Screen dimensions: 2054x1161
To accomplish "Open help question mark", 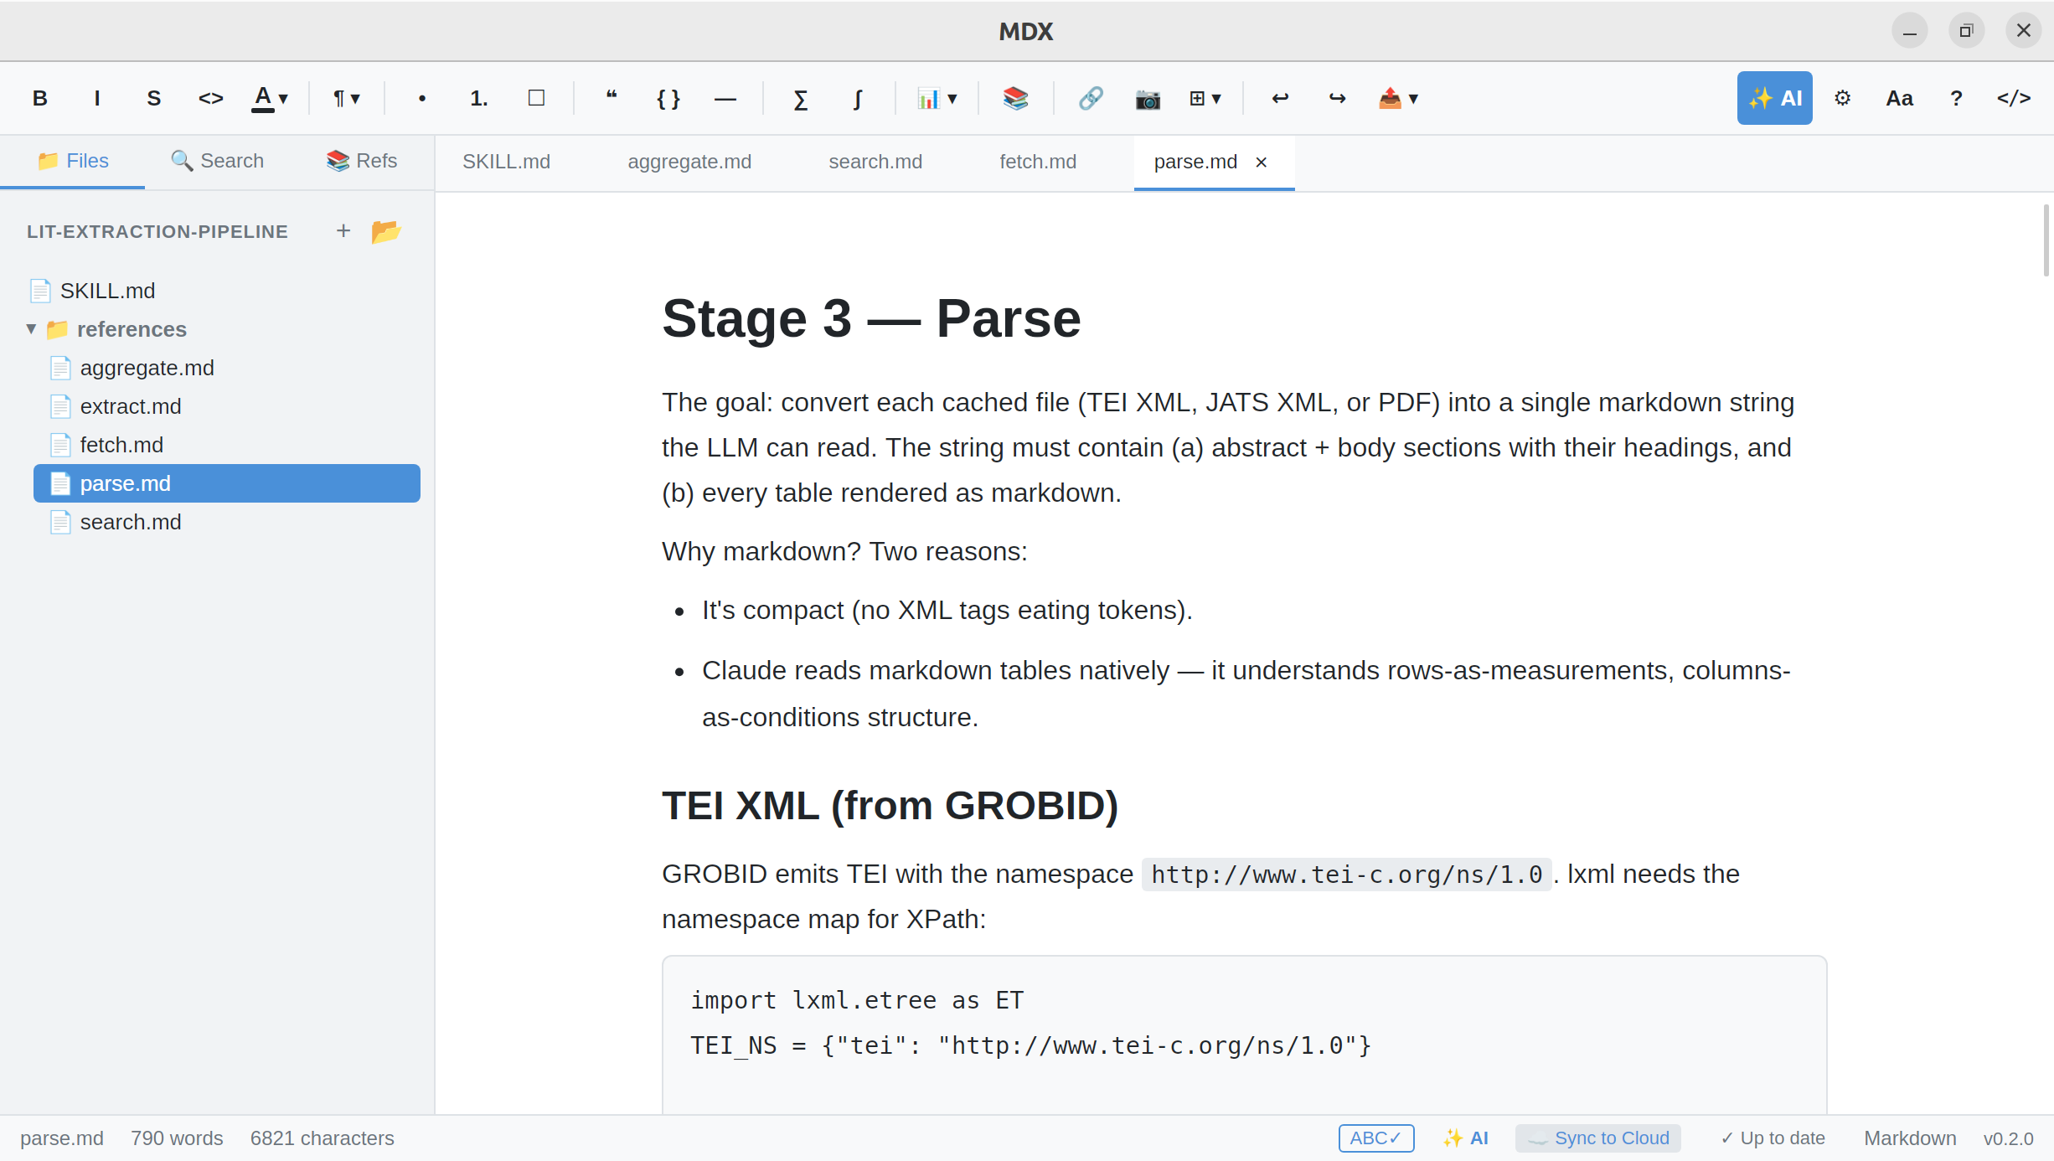I will (x=1956, y=98).
